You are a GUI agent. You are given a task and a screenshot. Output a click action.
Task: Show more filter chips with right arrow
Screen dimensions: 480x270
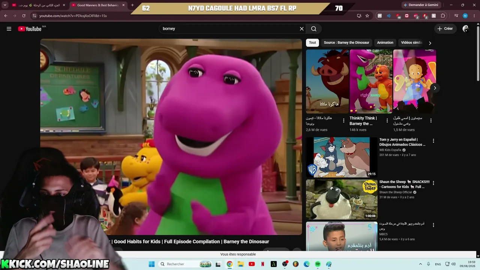point(430,43)
